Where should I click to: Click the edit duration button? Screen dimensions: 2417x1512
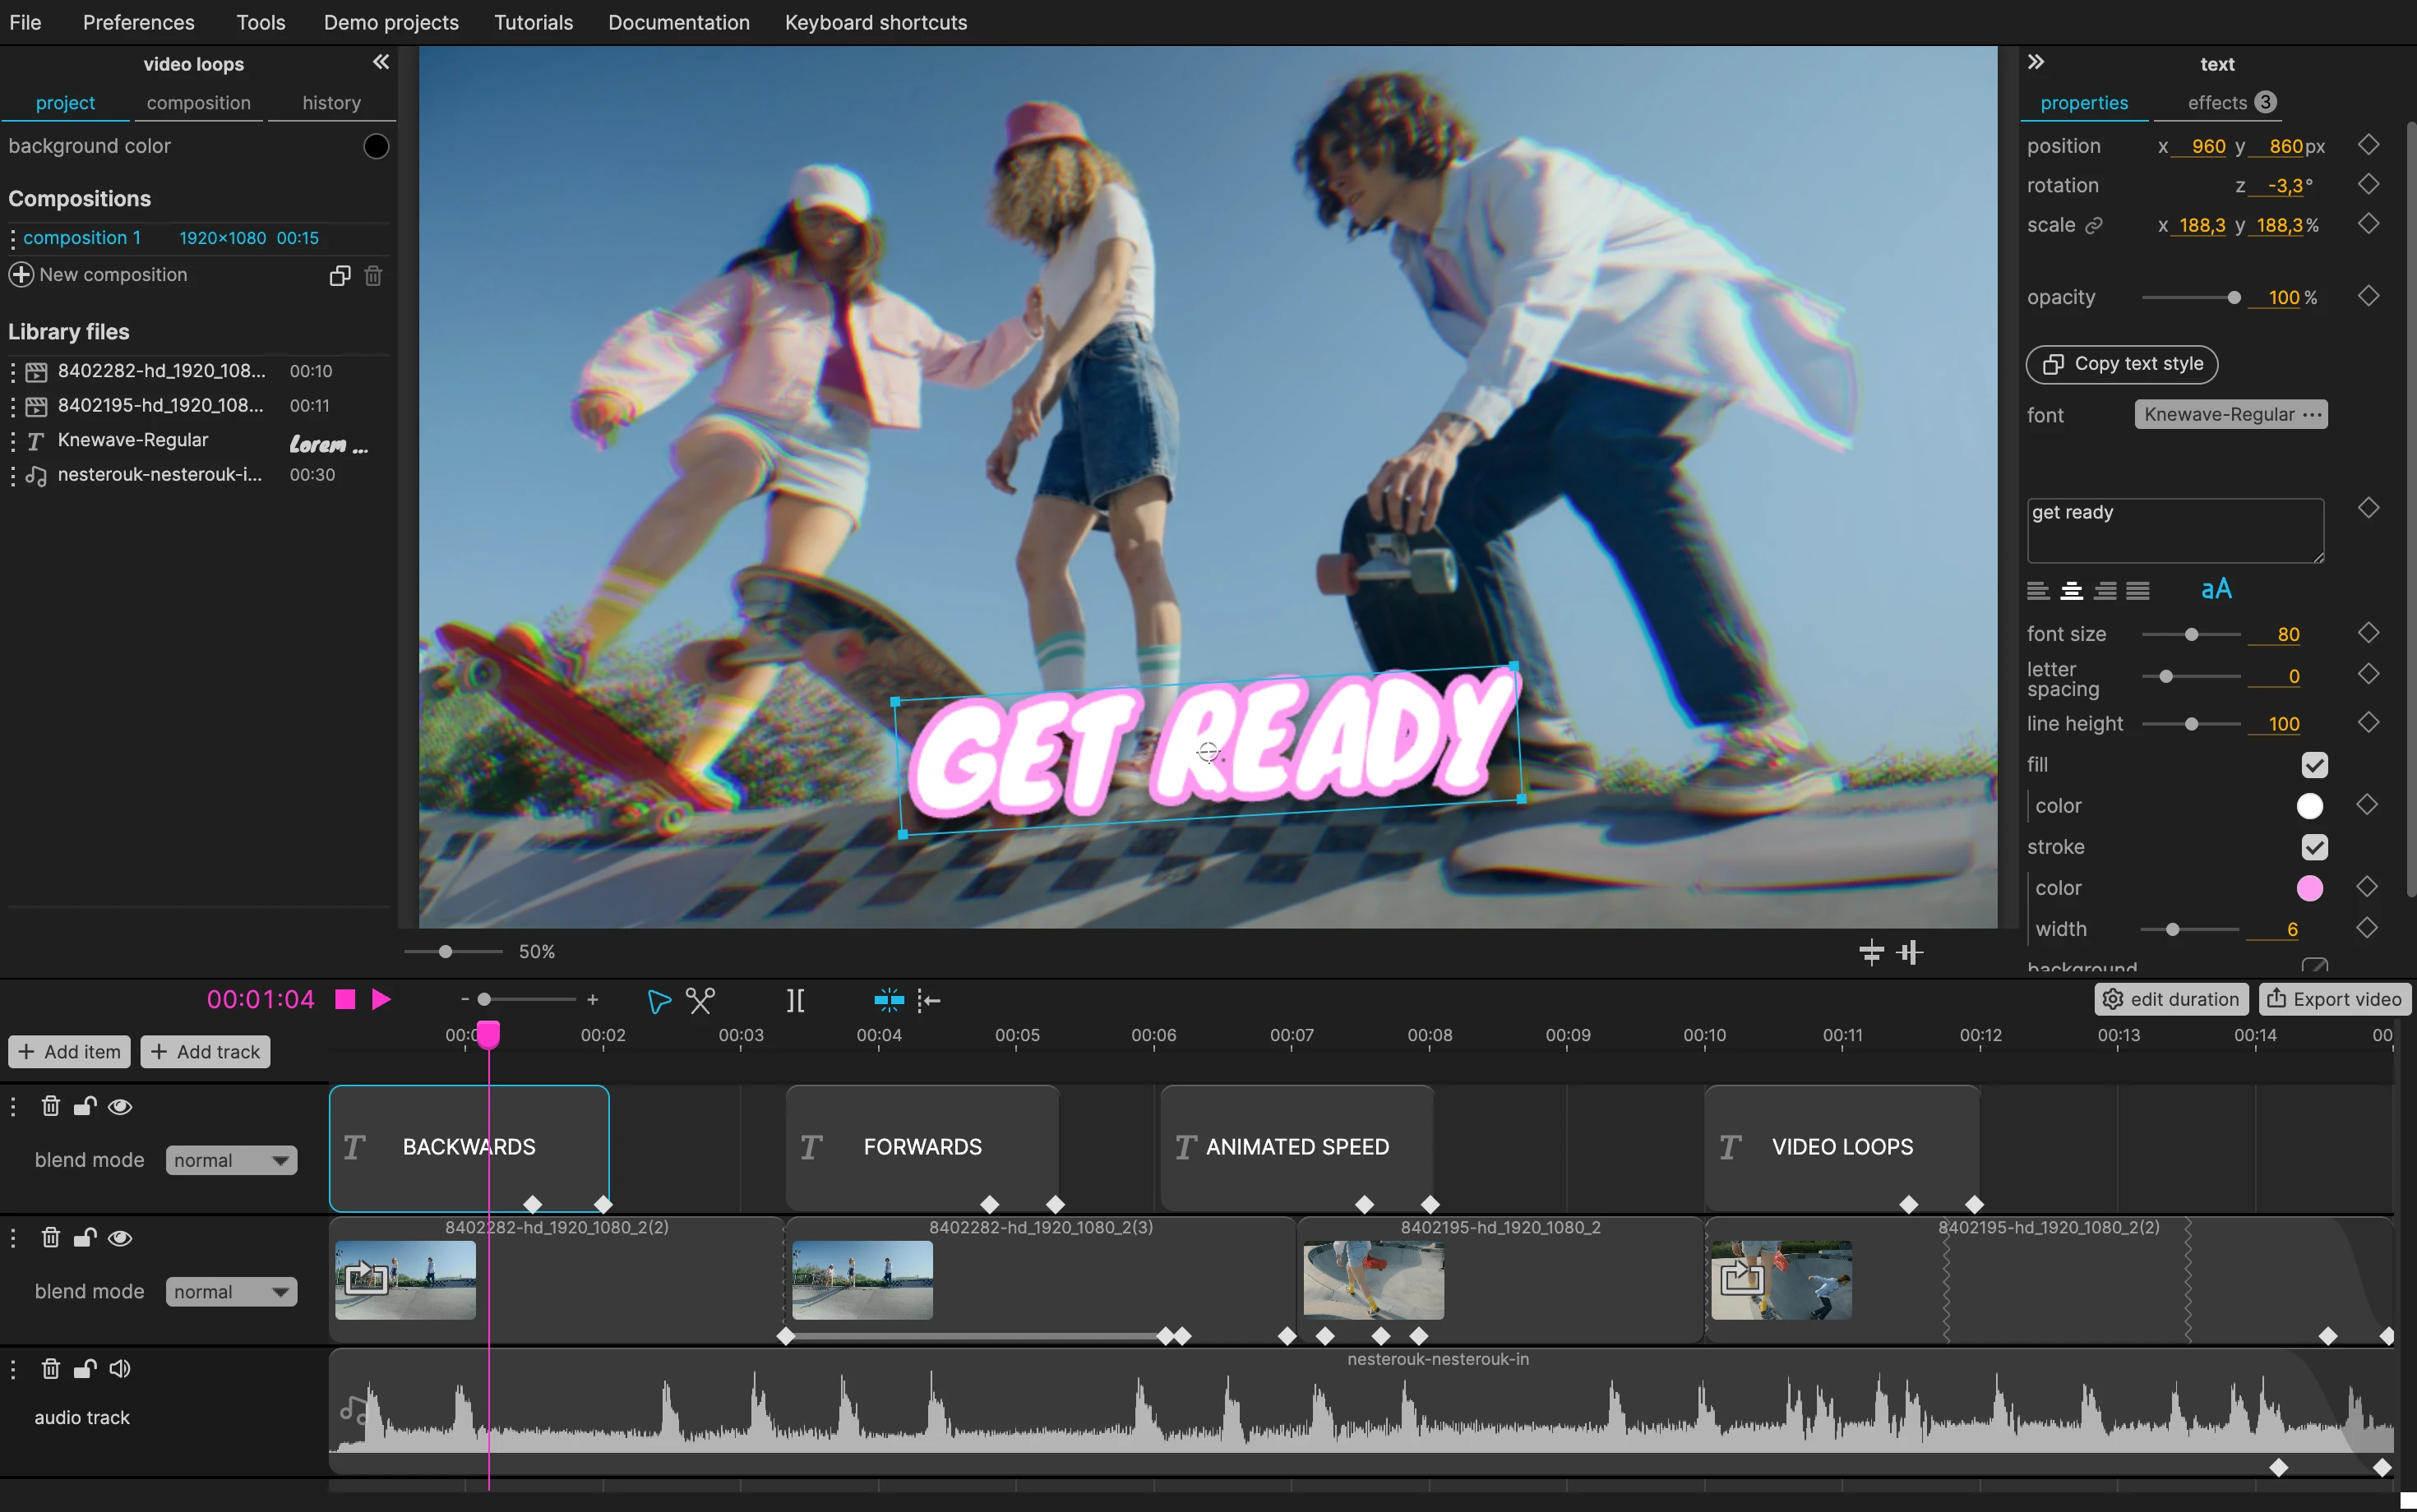(2172, 999)
